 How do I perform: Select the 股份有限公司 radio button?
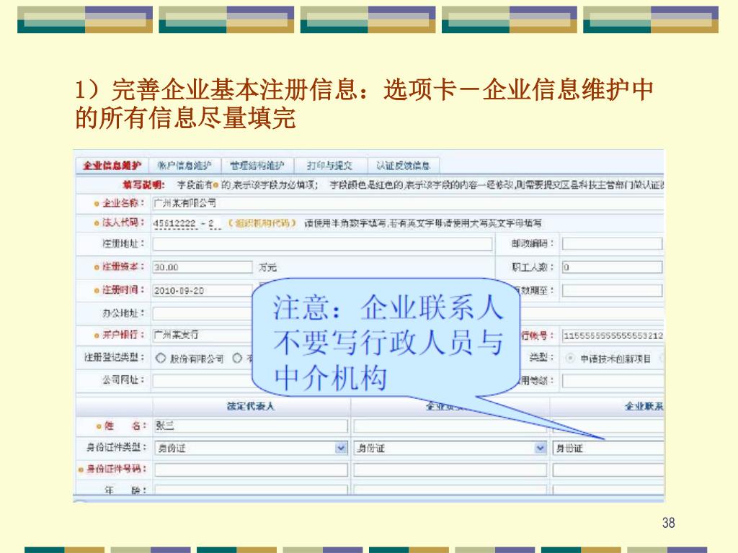161,358
